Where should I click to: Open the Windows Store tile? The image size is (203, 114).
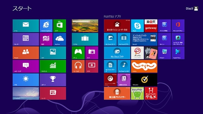click(x=59, y=26)
